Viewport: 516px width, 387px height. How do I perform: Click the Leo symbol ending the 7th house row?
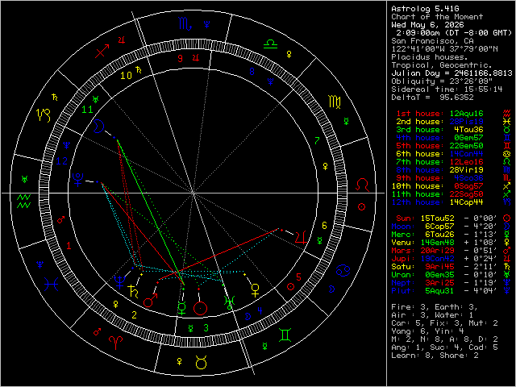[x=507, y=162]
